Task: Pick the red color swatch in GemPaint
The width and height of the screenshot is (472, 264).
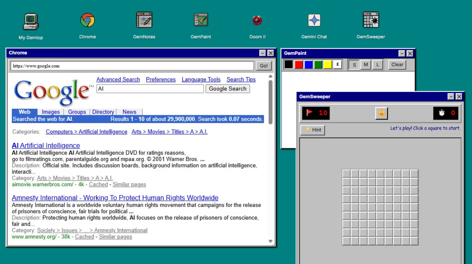Action: pos(299,65)
